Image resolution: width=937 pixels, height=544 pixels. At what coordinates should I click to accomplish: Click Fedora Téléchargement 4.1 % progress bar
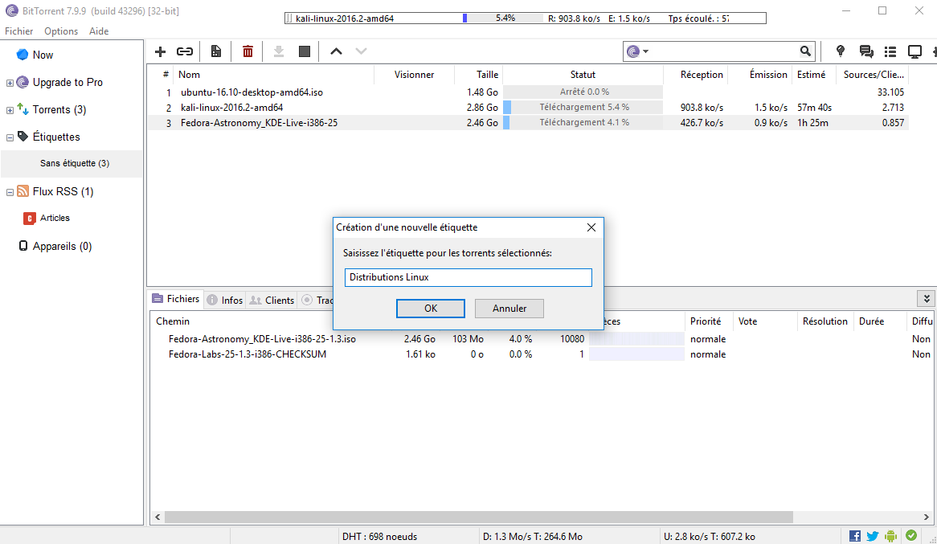[583, 123]
